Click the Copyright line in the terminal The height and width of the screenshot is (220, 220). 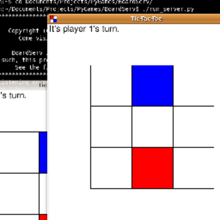[27, 31]
